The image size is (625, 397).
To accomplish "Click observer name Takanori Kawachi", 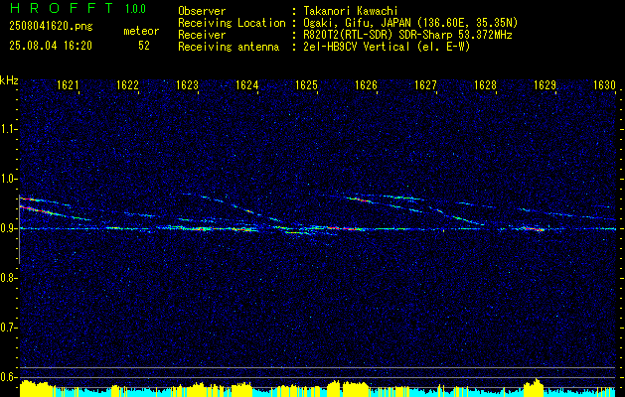I will (x=349, y=11).
